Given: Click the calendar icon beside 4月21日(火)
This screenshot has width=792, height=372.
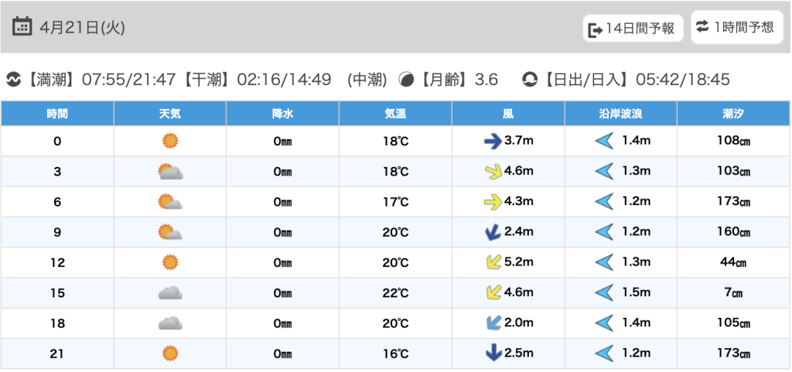Looking at the screenshot, I should pos(22,27).
